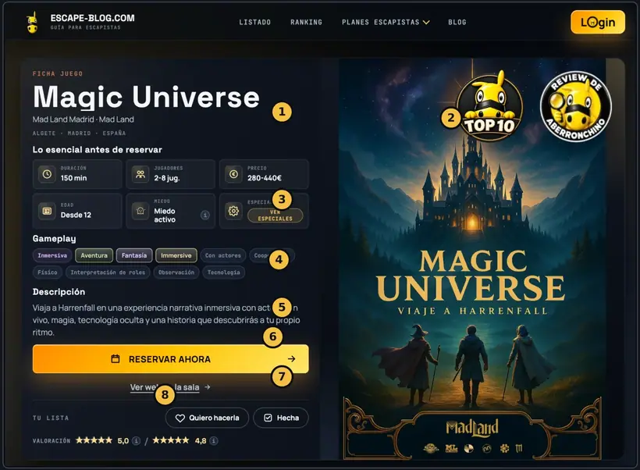This screenshot has width=640, height=470.
Task: Click the clock icon for Duración
Action: click(x=47, y=174)
